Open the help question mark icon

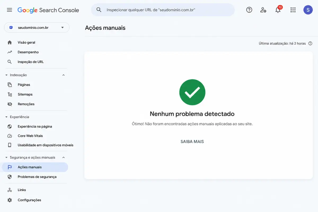click(x=249, y=10)
